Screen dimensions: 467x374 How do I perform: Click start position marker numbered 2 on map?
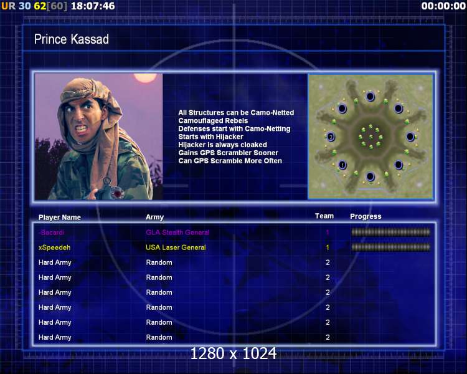tap(331, 137)
